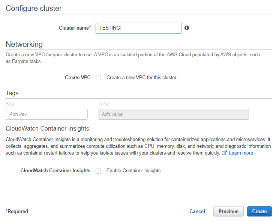Click the external link icon before Learn more
Image resolution: width=276 pixels, height=221 pixels.
(x=224, y=153)
